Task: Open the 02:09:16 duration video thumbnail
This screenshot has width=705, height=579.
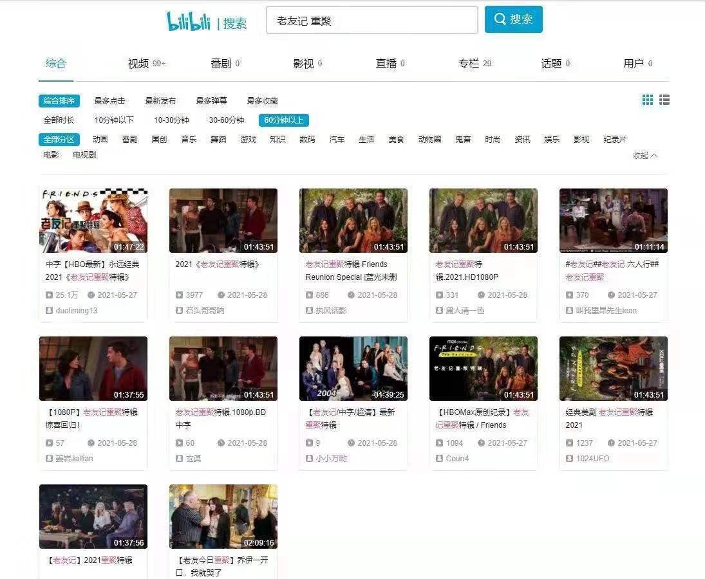Action: [223, 517]
